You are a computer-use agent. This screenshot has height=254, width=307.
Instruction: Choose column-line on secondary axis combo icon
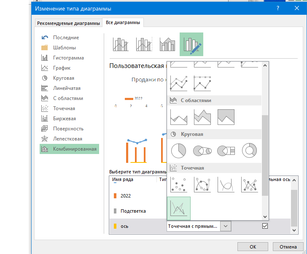[144, 44]
